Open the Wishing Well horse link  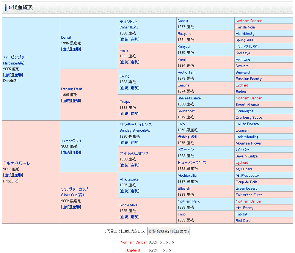pos(187,137)
